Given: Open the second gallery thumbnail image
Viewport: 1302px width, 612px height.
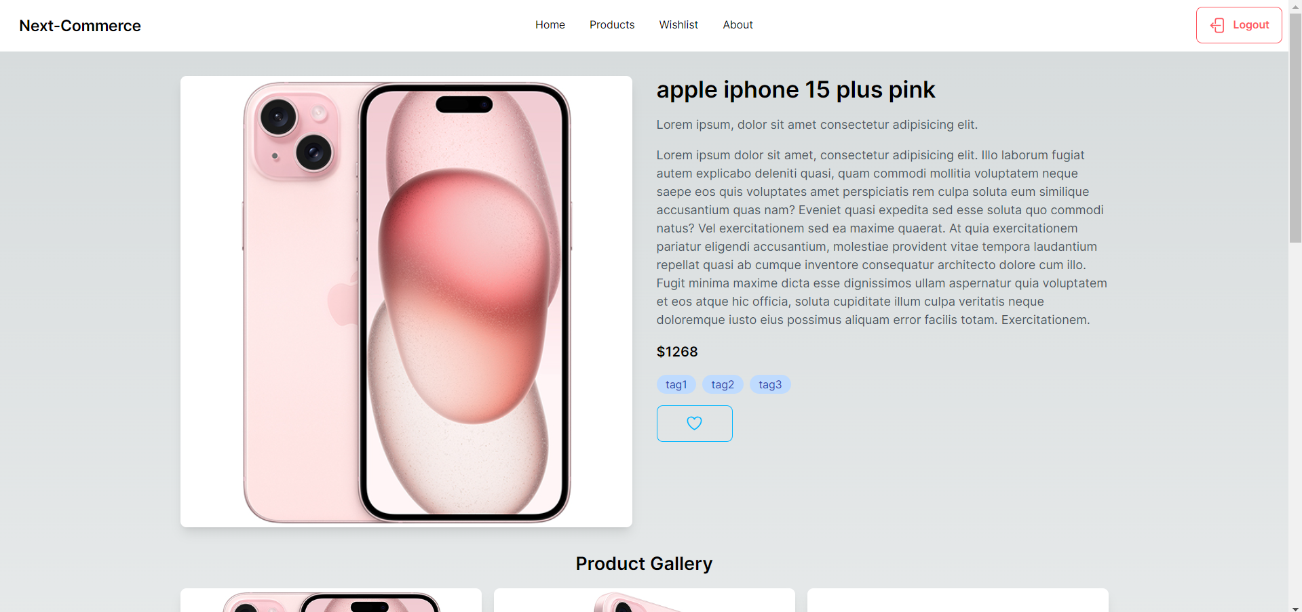Looking at the screenshot, I should click(645, 600).
